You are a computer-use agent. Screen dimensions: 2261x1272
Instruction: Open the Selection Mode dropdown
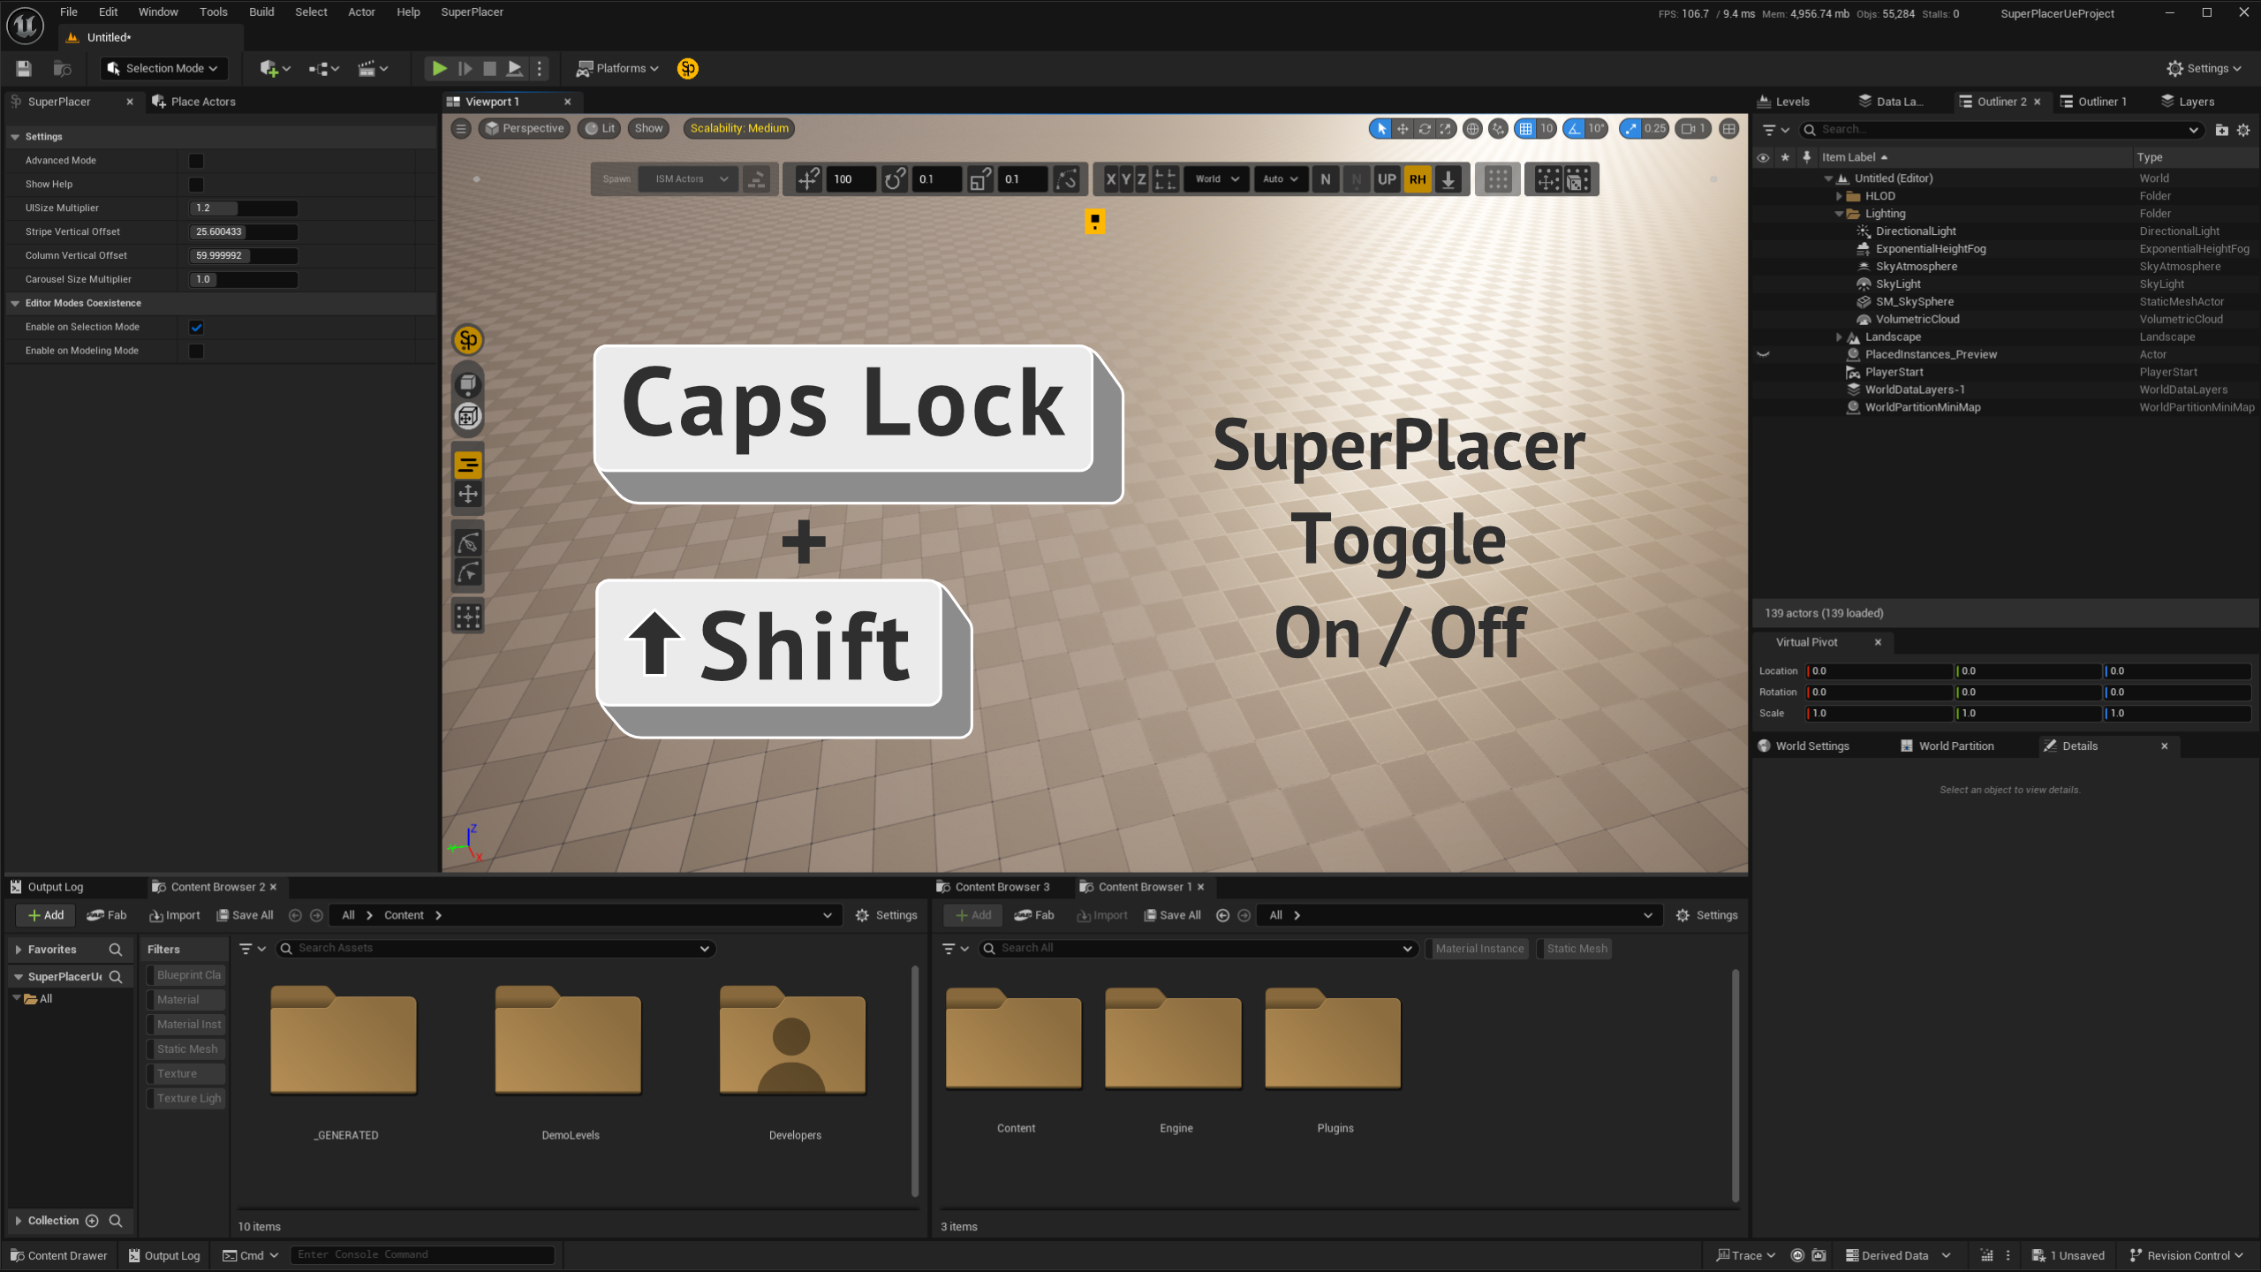tap(163, 68)
